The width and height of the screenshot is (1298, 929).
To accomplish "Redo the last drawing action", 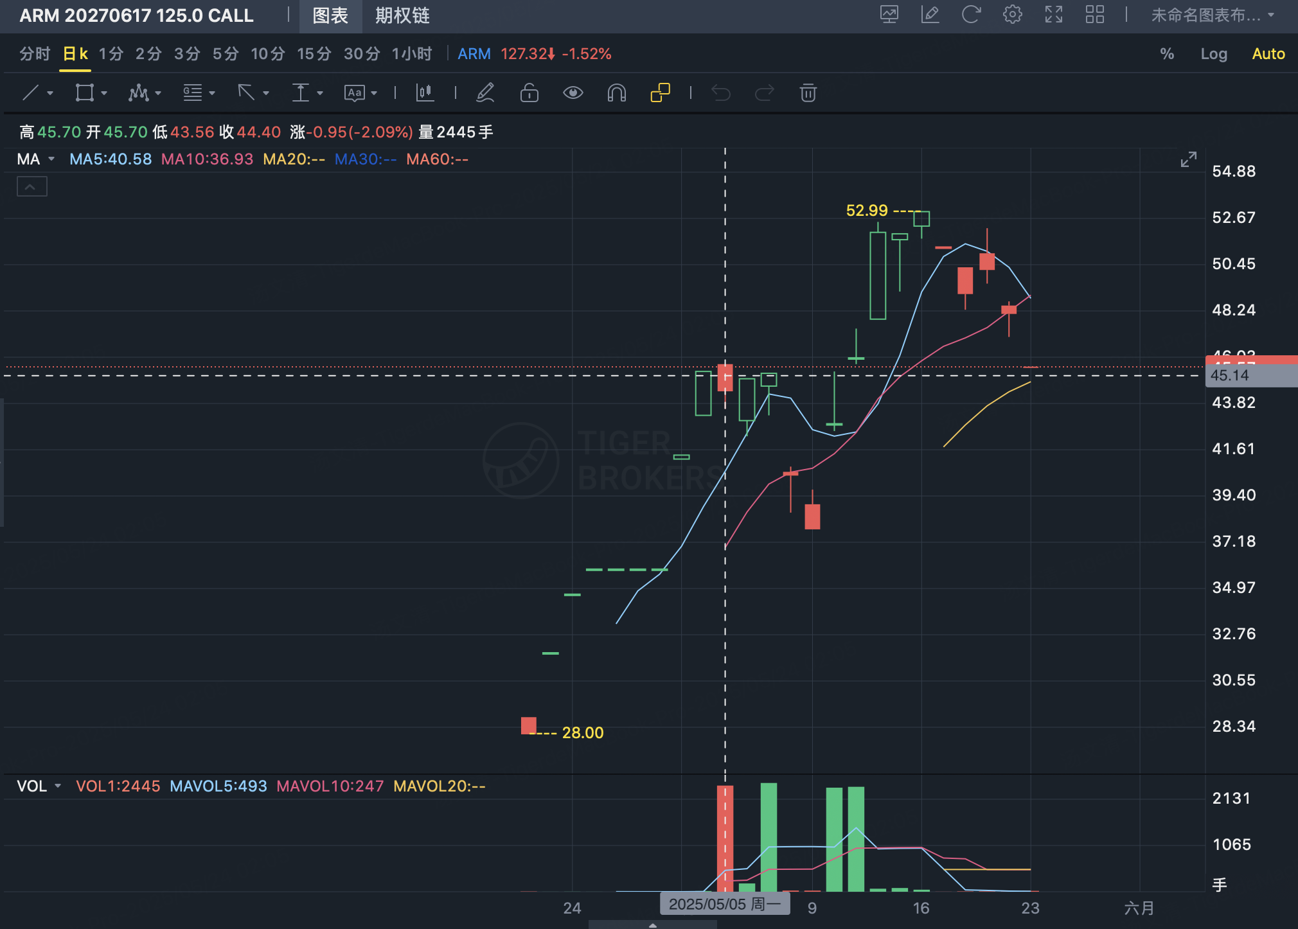I will click(764, 93).
